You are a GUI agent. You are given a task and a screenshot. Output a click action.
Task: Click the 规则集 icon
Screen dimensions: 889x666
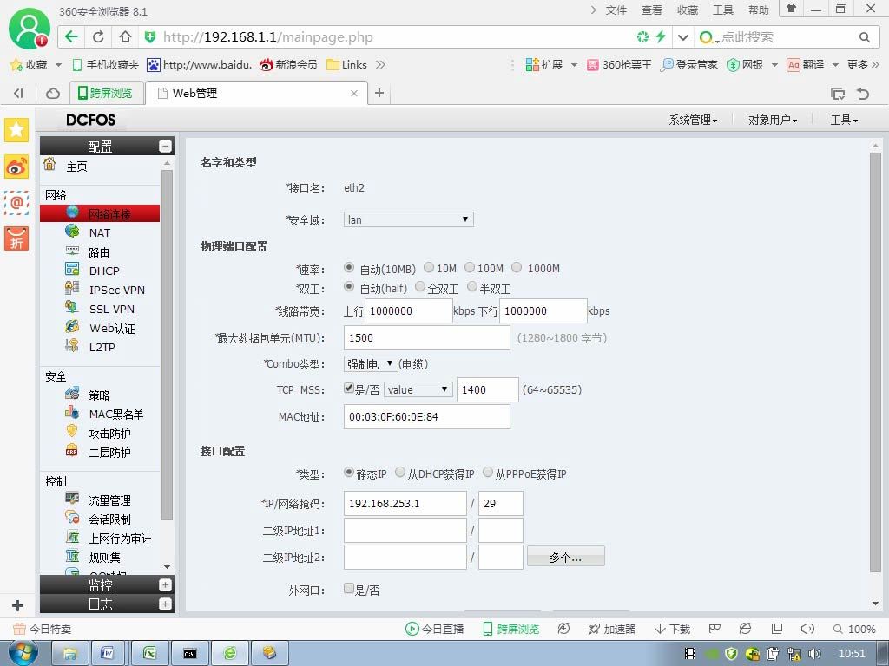(x=72, y=556)
